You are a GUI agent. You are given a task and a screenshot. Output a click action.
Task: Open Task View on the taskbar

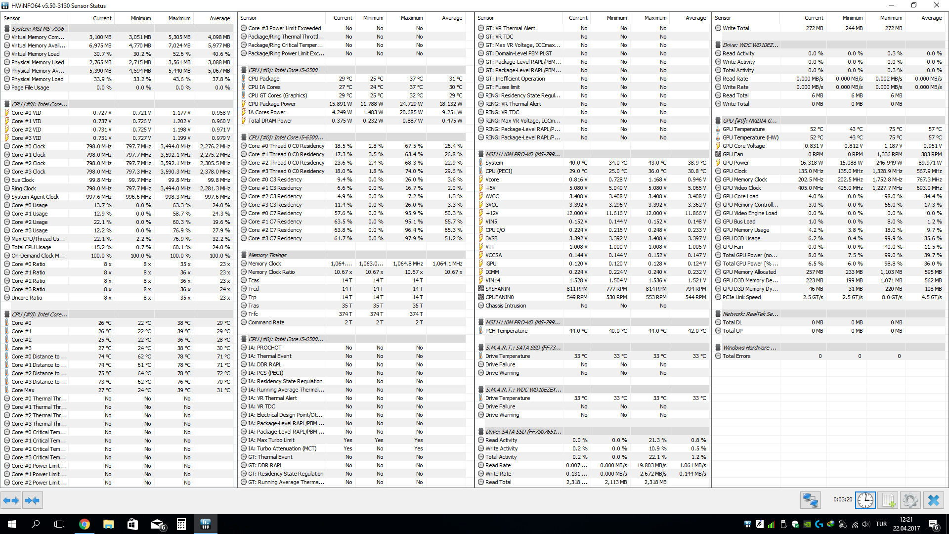tap(59, 524)
